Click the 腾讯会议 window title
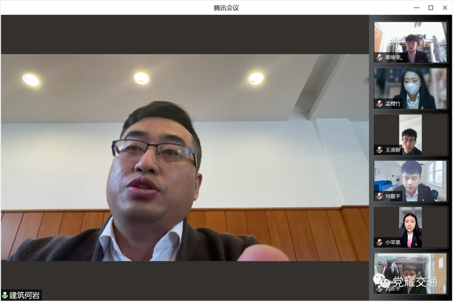453x302 pixels. tap(226, 8)
